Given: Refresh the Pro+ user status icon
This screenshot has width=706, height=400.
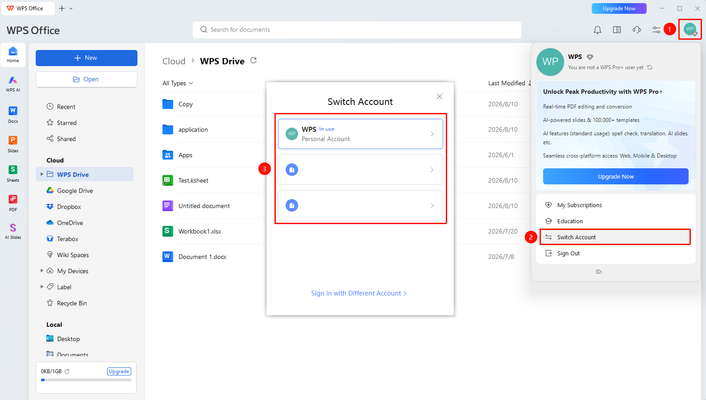Looking at the screenshot, I should 650,67.
